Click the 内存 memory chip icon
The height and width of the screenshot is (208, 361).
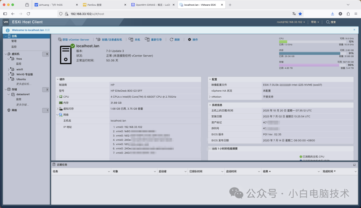pos(61,103)
